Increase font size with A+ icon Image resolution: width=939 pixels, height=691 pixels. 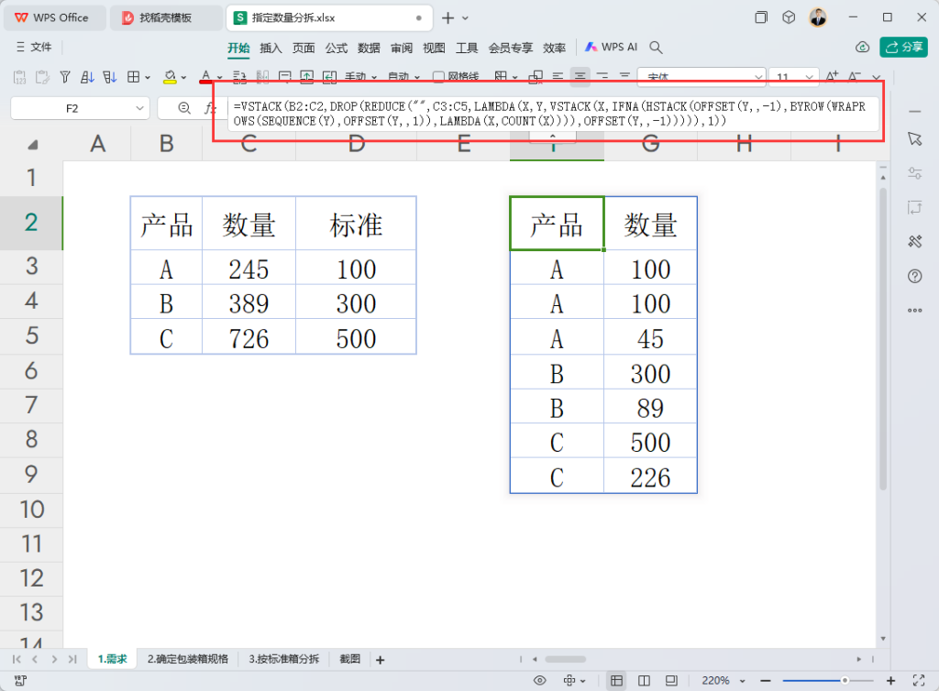point(832,77)
